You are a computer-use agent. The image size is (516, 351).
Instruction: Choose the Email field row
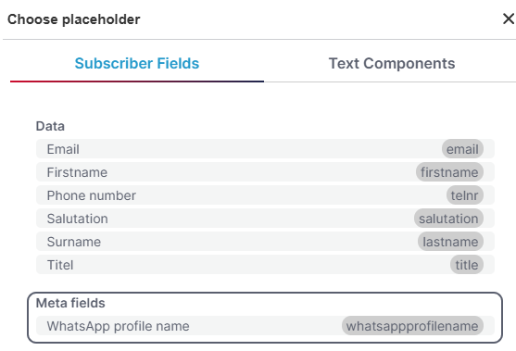tap(265, 149)
